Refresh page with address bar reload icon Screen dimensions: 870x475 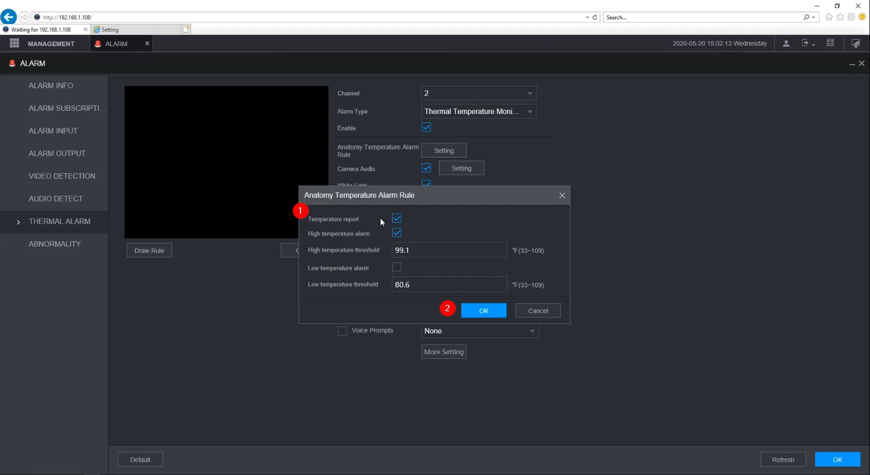tap(595, 17)
